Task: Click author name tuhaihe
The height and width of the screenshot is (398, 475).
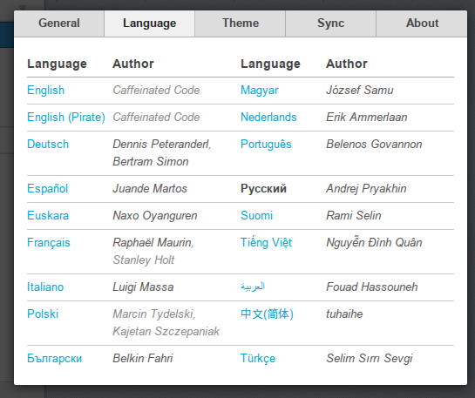Action: [344, 314]
